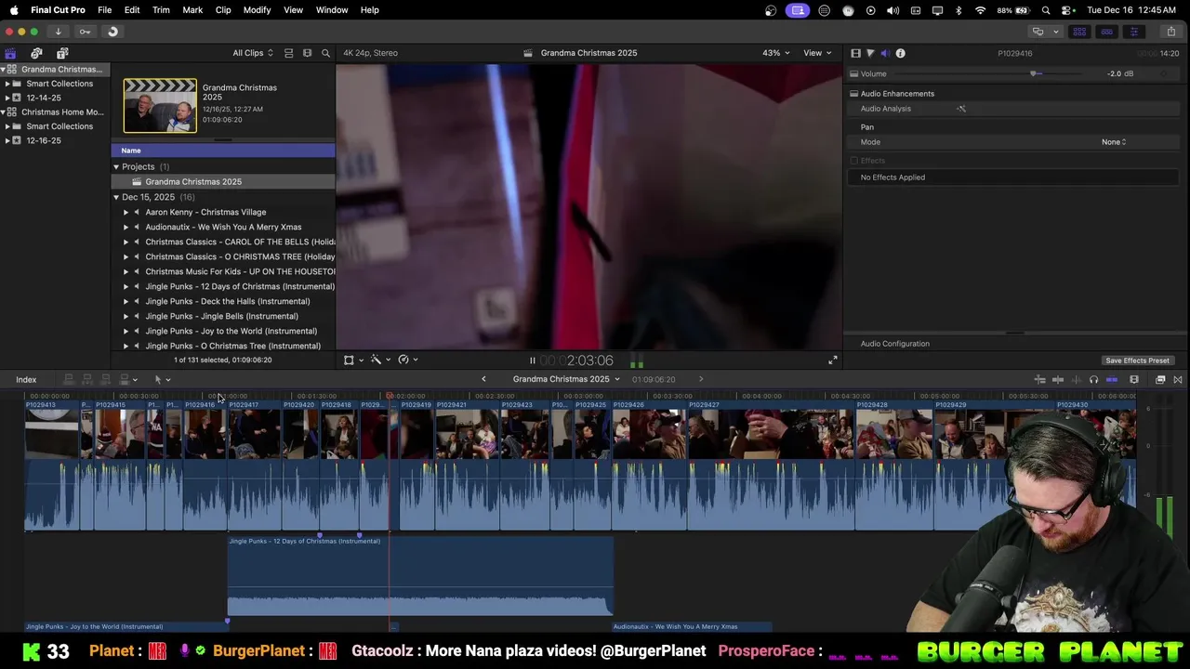Go forward in timeline history
Screen dimensions: 1190x669
701,379
